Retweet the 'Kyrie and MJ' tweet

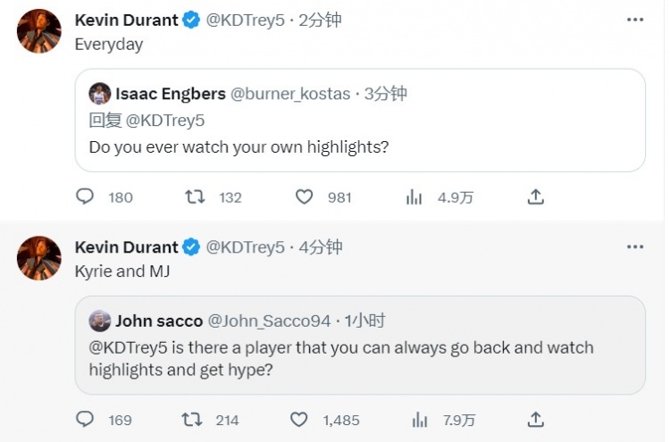[x=192, y=420]
